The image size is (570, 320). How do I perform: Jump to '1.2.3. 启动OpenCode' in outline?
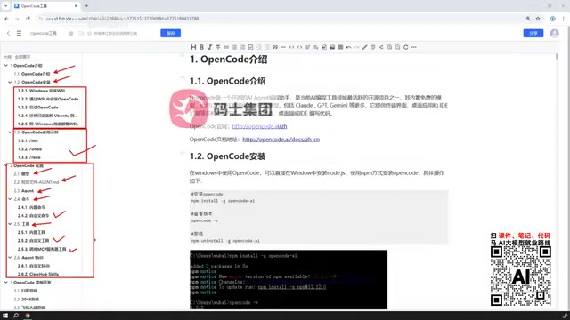37,108
